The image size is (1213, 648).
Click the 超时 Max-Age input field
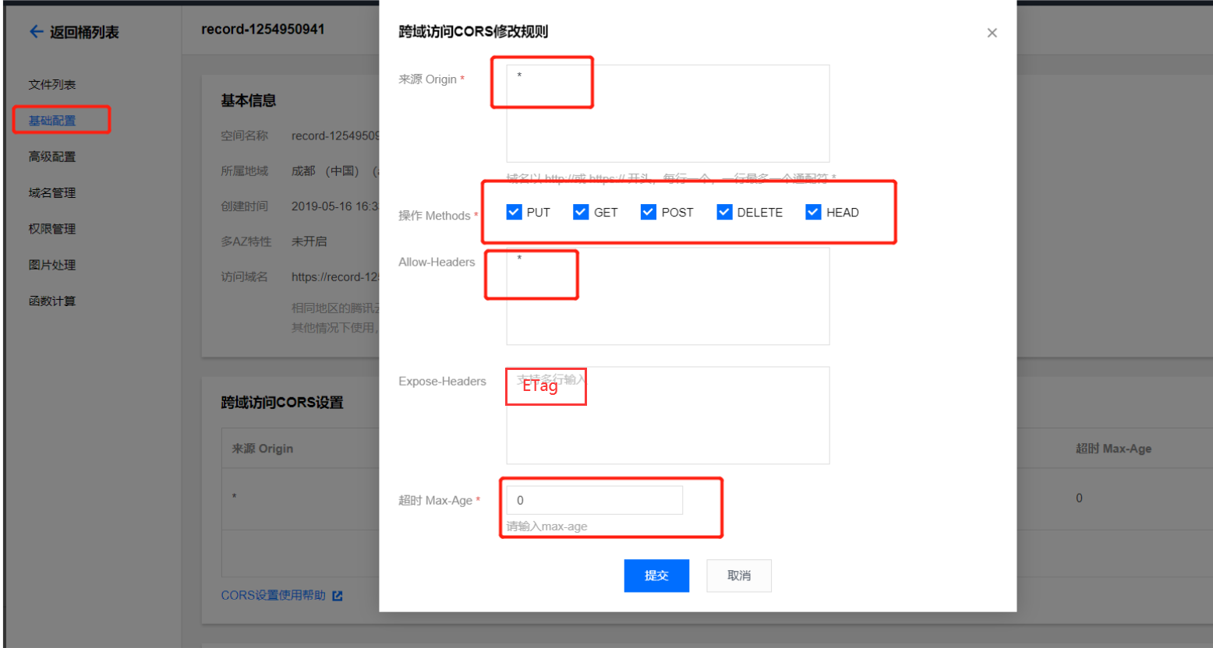[595, 500]
